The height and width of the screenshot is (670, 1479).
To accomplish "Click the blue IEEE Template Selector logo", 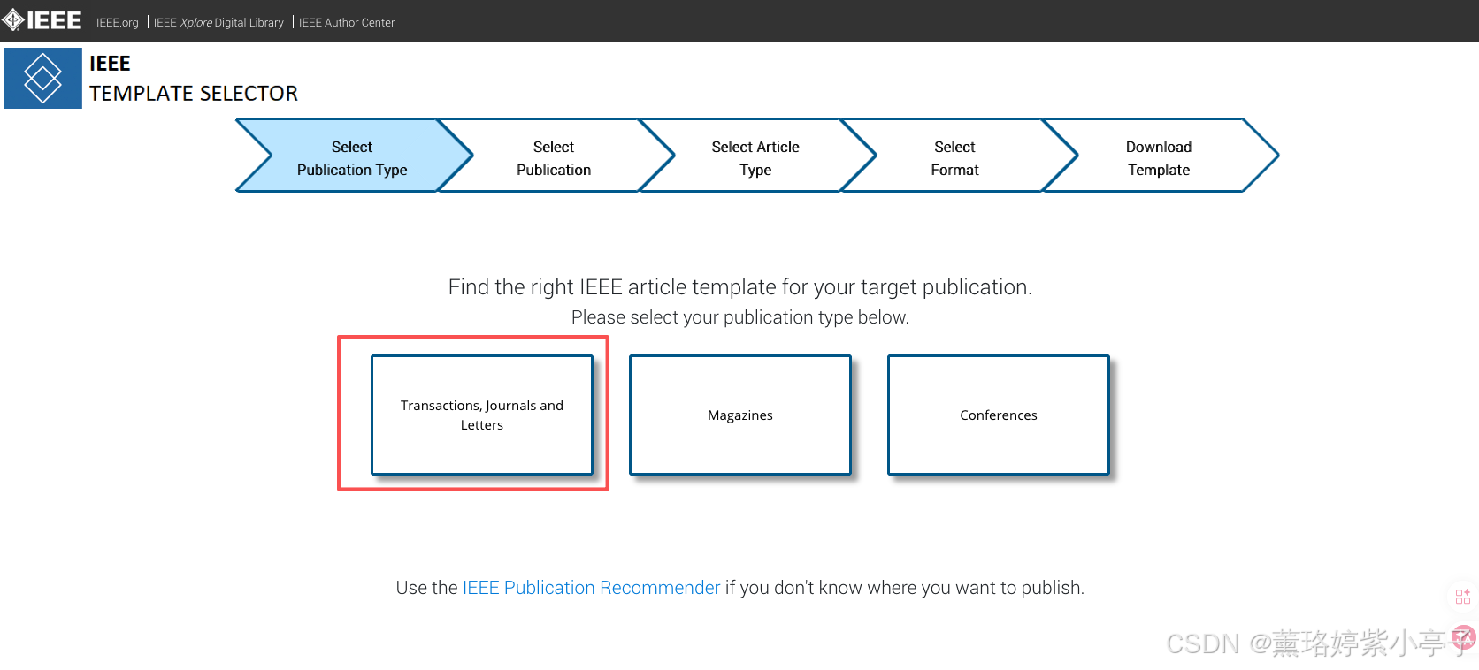I will [x=42, y=78].
